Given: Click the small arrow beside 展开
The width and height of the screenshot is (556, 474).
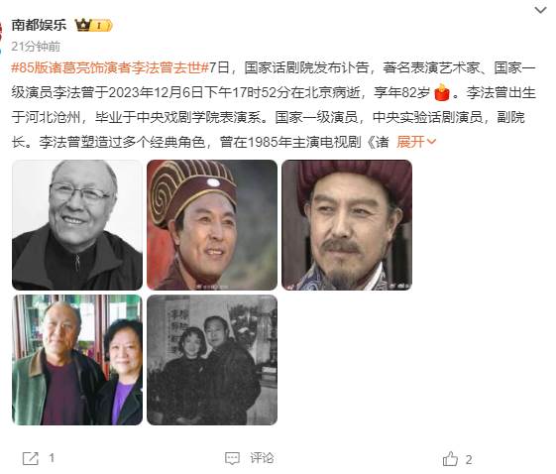Looking at the screenshot, I should [431, 142].
